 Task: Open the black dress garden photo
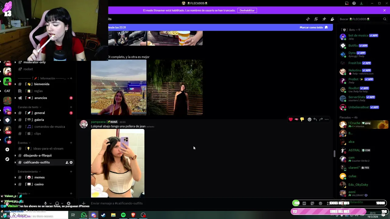pyautogui.click(x=175, y=87)
